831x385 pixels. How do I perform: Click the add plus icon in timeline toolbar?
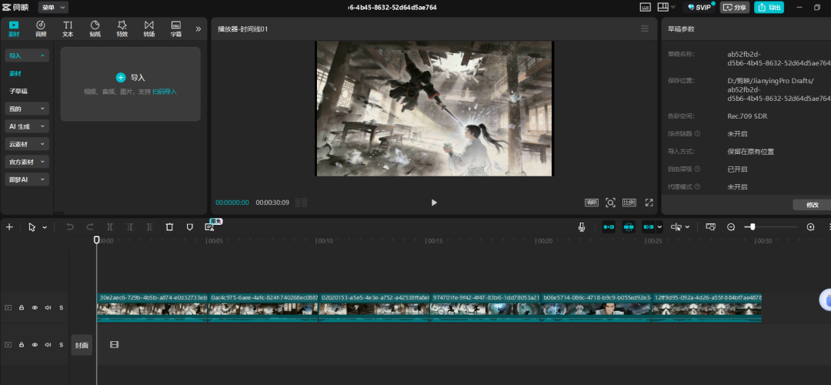point(9,227)
